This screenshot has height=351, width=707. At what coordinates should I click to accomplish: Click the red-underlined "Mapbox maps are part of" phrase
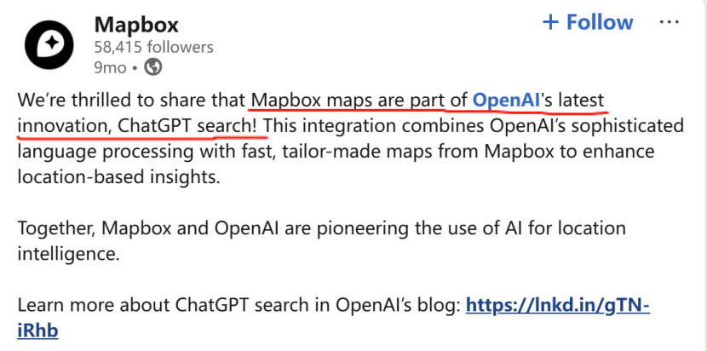[359, 100]
